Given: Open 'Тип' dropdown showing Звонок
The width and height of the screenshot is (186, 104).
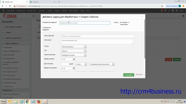Looking at the screenshot, I should pyautogui.click(x=74, y=51).
